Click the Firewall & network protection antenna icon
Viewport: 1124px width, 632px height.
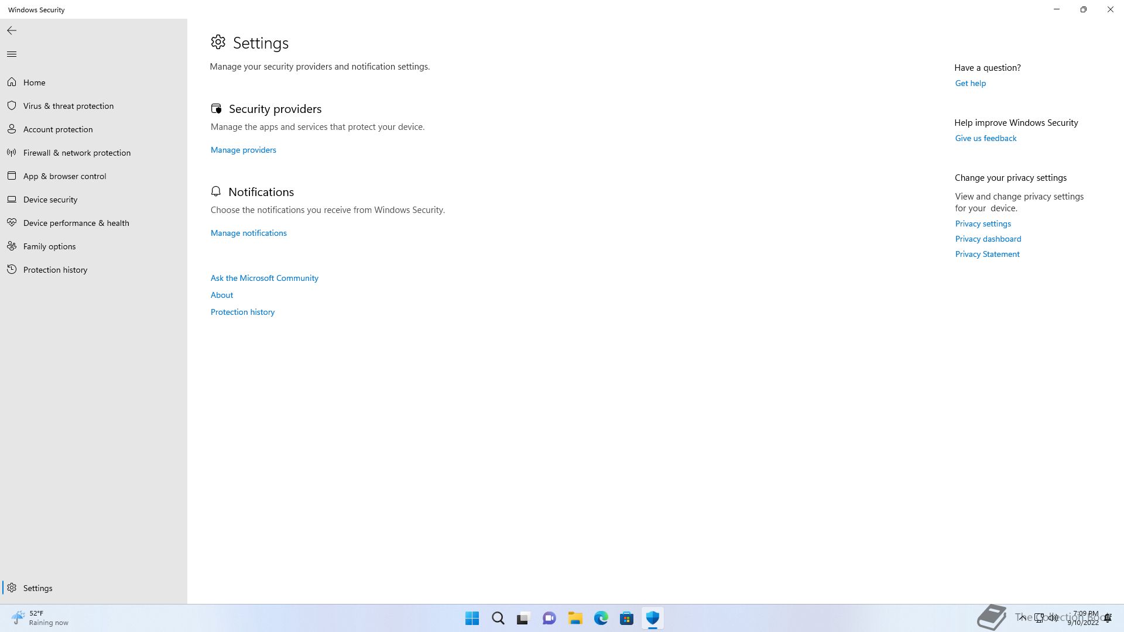(12, 152)
